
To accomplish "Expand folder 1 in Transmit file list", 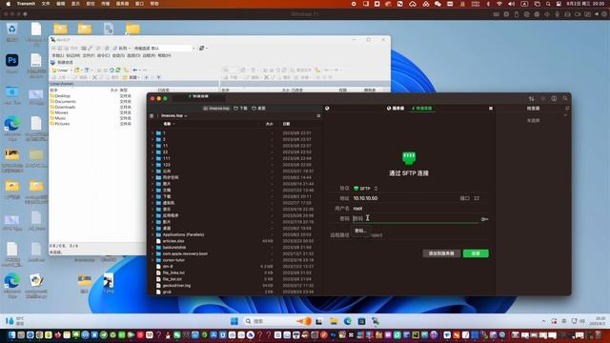I will [152, 133].
